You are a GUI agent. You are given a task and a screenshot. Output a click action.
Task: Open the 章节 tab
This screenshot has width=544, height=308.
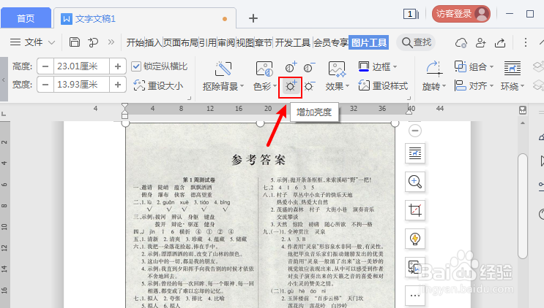click(x=264, y=42)
